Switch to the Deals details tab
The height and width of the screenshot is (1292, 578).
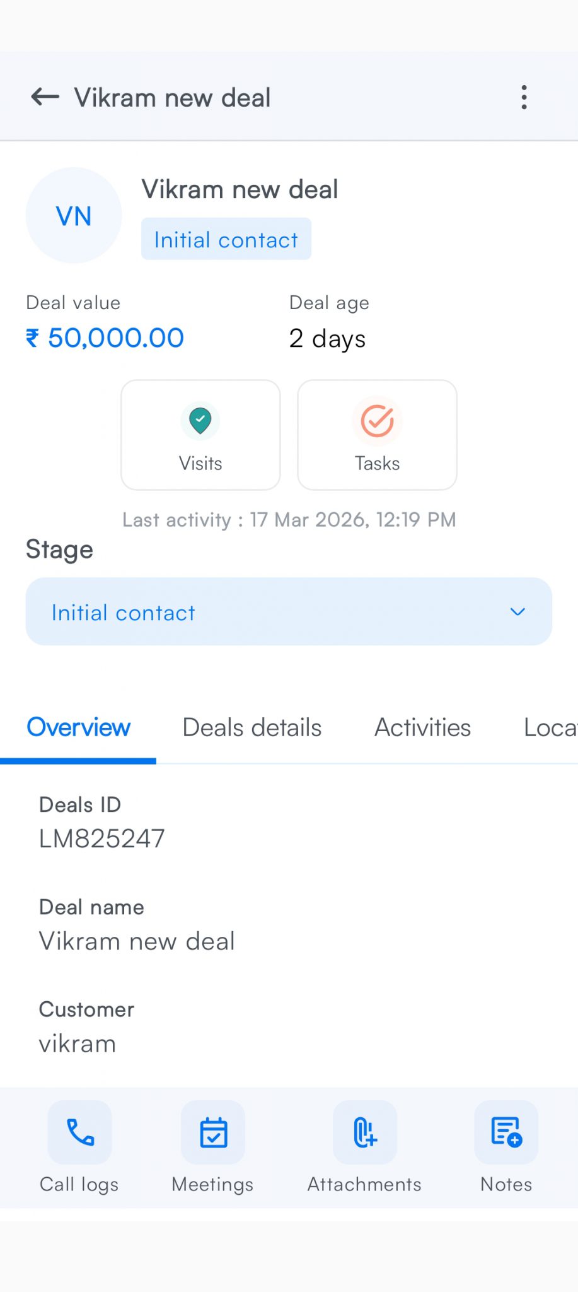[x=252, y=728]
